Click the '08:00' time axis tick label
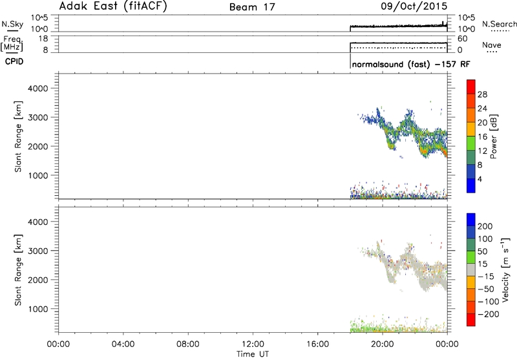 coord(188,344)
